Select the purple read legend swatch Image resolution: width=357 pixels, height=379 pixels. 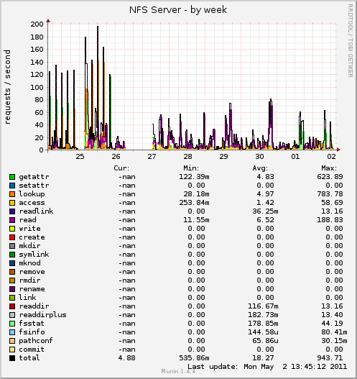pos(12,220)
